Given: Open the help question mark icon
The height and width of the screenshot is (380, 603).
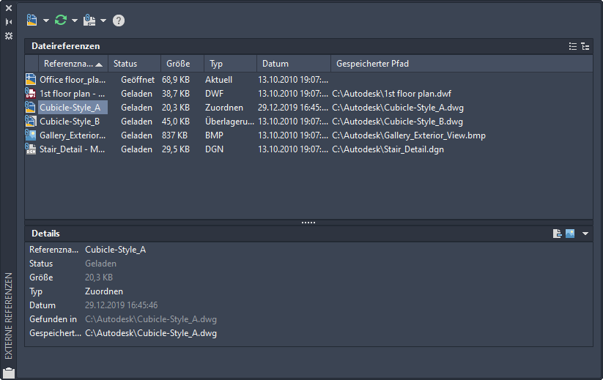Looking at the screenshot, I should (119, 21).
